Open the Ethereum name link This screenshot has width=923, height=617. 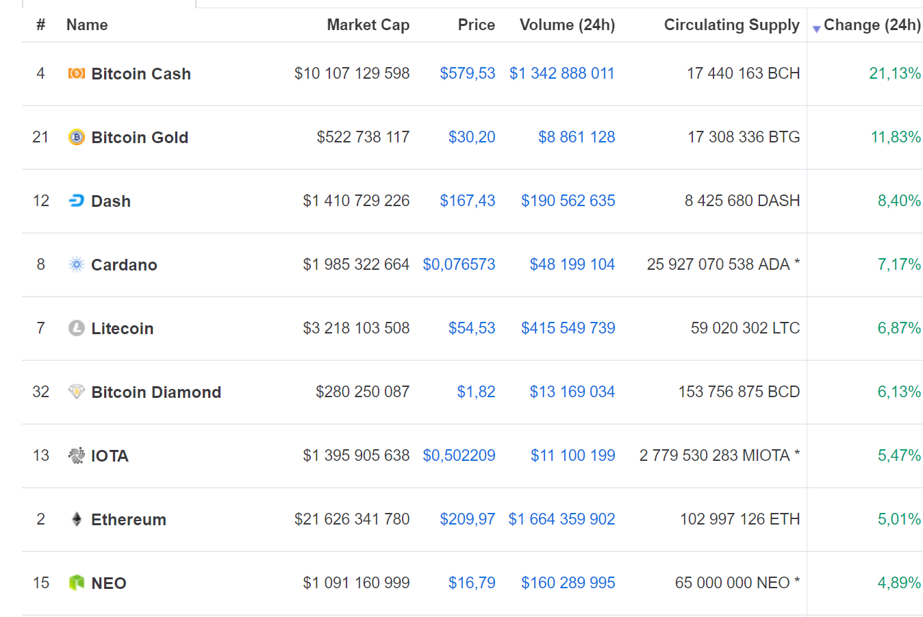(129, 519)
